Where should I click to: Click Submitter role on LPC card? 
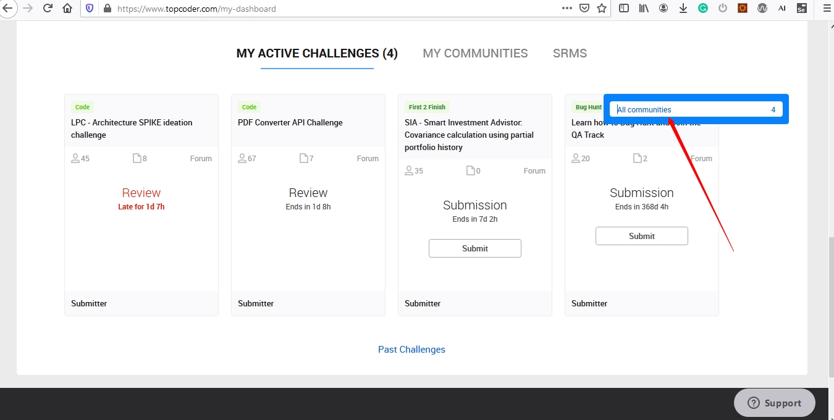[x=89, y=303]
